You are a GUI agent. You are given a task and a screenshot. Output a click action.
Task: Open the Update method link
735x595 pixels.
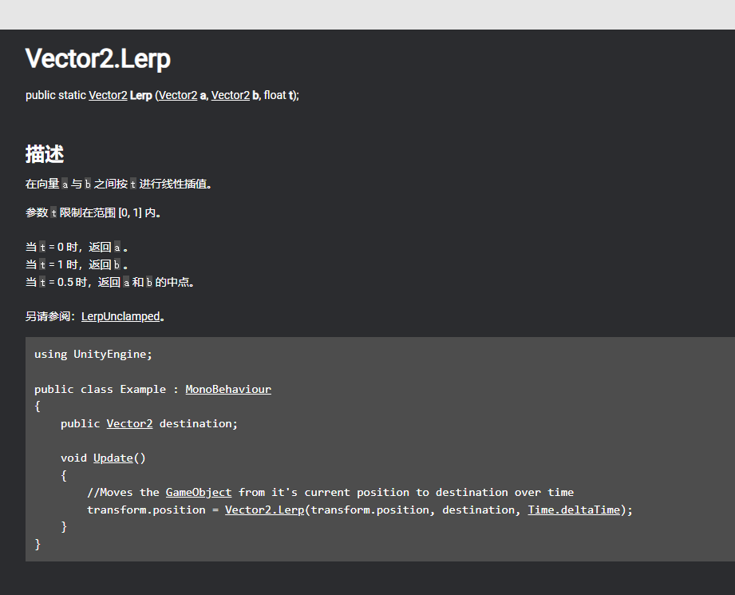(x=113, y=458)
